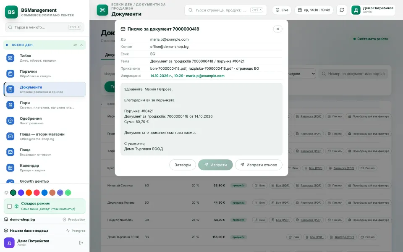The width and height of the screenshot is (403, 252).
Task: Open the Табло dashboard icon
Action: [x=10, y=58]
